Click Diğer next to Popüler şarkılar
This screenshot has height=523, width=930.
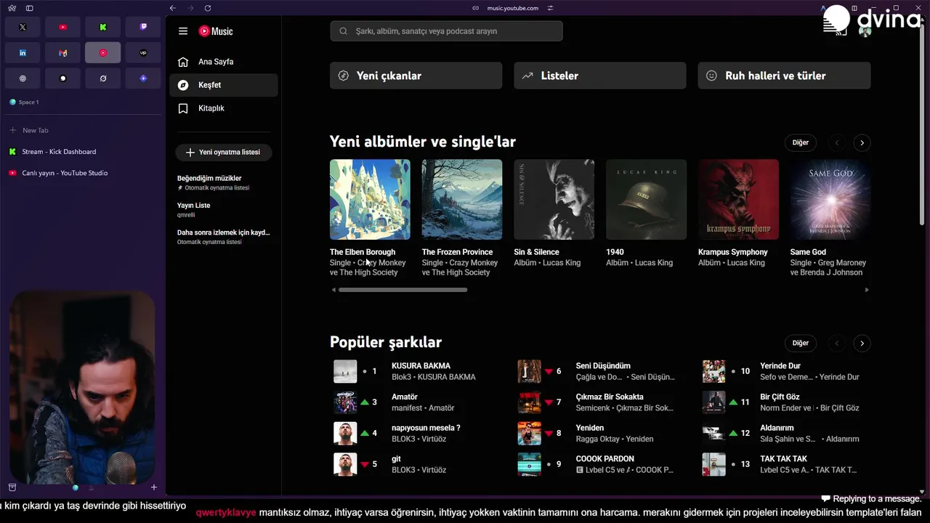tap(801, 343)
